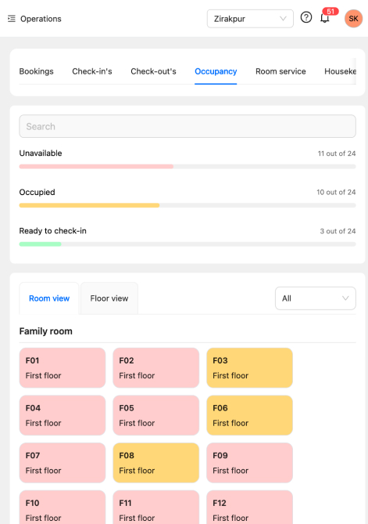The image size is (368, 524).
Task: Open room card F04
Action: pyautogui.click(x=63, y=415)
